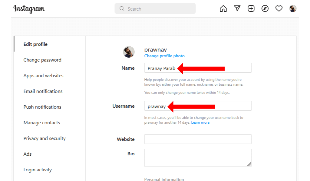Open Login activity page
This screenshot has width=310, height=181.
[x=38, y=170]
